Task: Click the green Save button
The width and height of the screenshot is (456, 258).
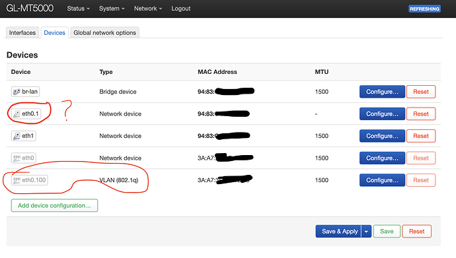Action: (x=387, y=232)
